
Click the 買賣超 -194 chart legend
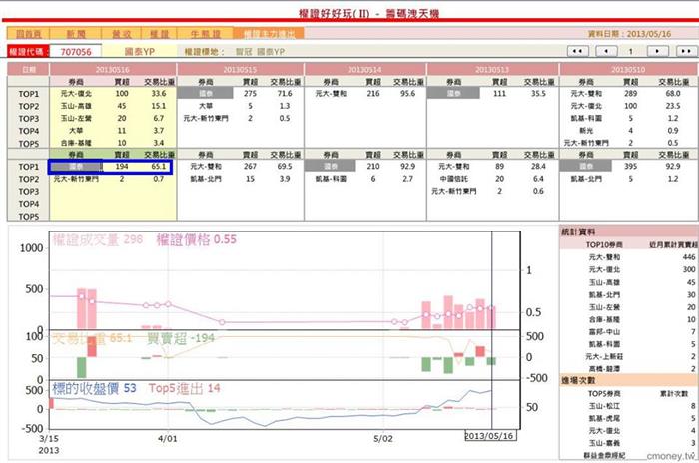coord(181,338)
